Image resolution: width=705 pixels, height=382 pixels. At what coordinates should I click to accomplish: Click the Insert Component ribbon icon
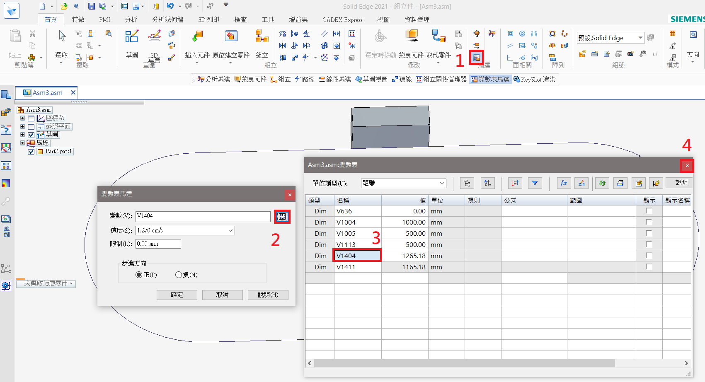click(x=197, y=37)
